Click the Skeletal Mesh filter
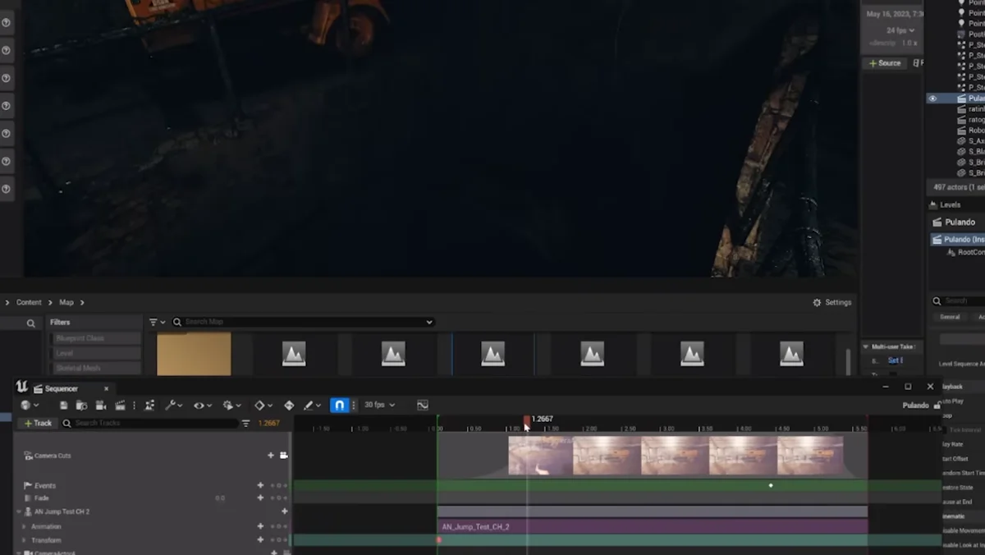Viewport: 985px width, 555px height. [96, 369]
